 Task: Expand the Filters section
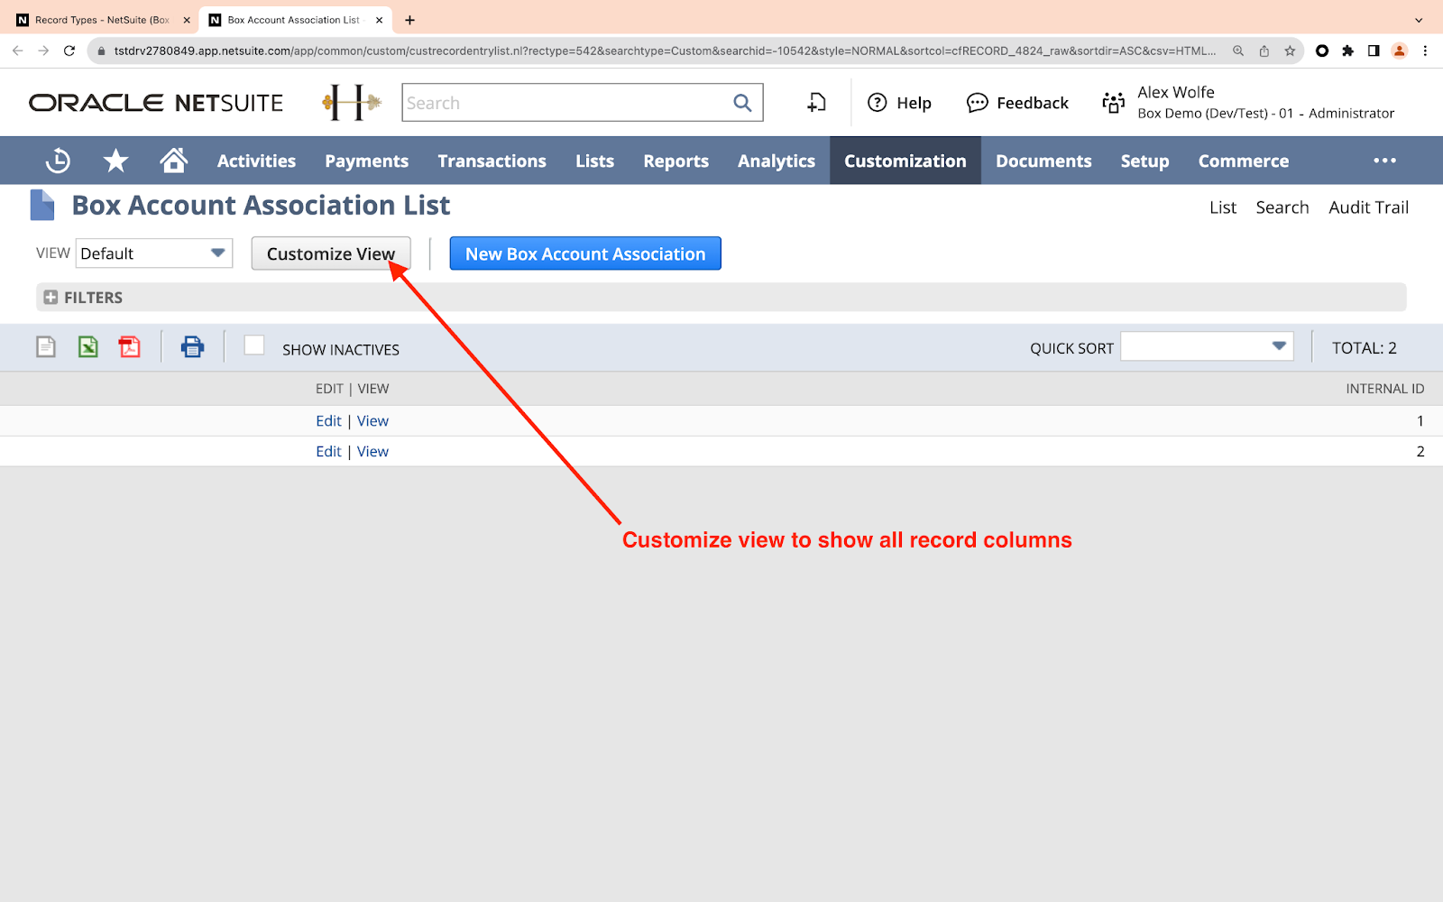coord(51,298)
